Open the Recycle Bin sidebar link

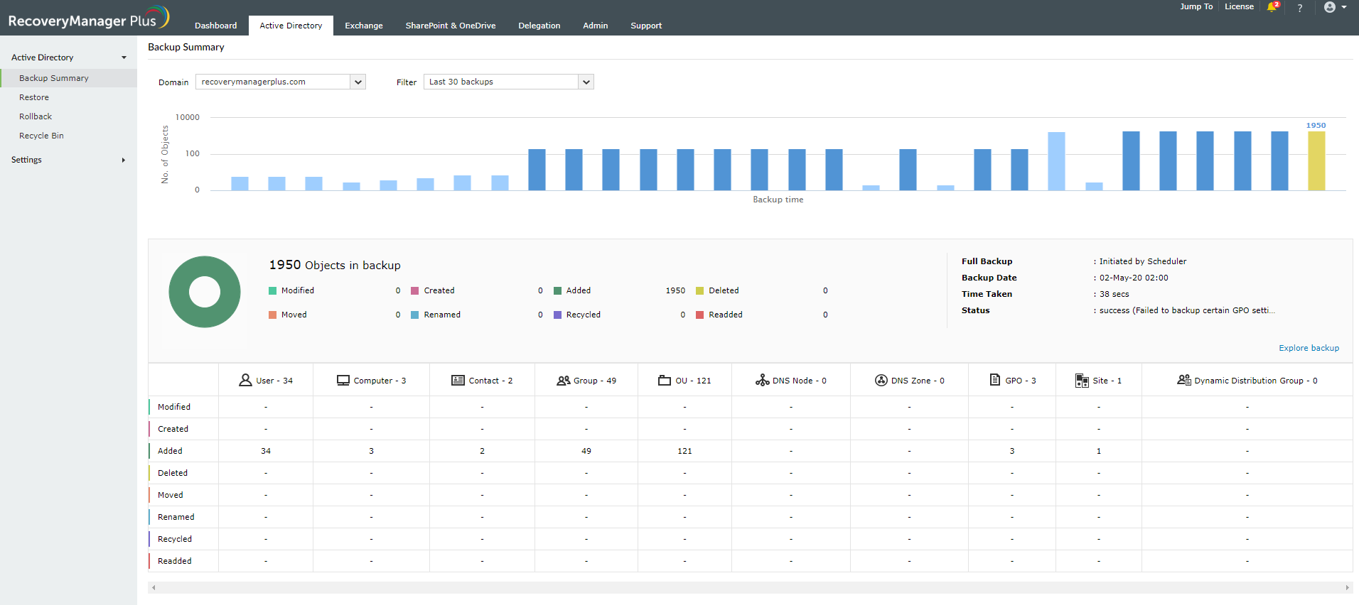41,136
